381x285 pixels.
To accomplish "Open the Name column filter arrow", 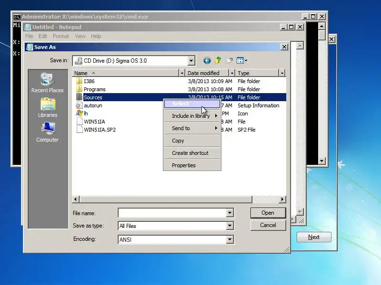I will tap(182, 73).
